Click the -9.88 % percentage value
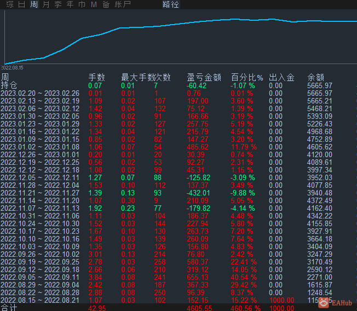 pos(243,193)
